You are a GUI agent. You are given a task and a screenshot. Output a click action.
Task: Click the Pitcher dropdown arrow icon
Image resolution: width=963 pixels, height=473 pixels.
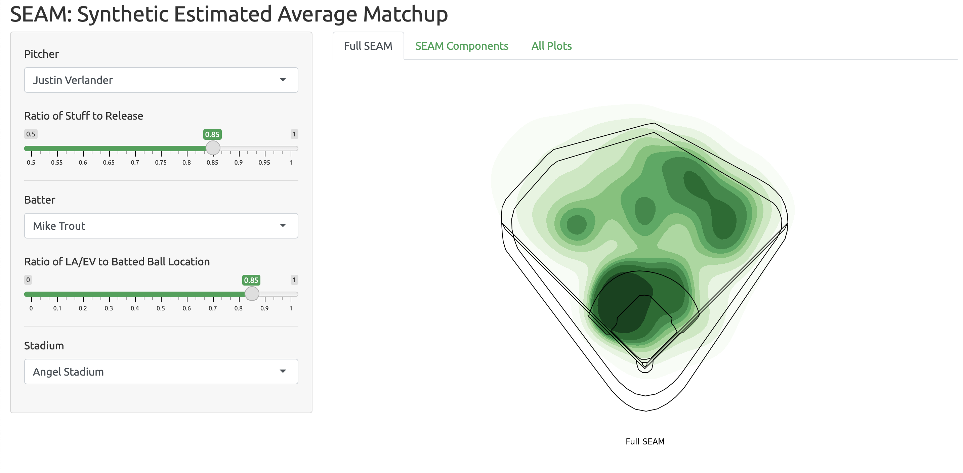pos(283,80)
